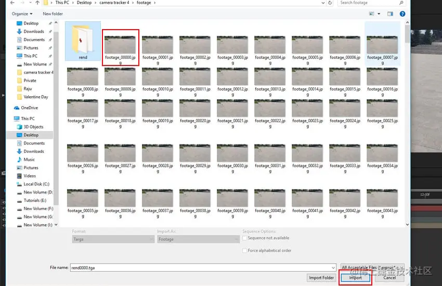Click the Up one level arrow
442x286 pixels.
37,3
